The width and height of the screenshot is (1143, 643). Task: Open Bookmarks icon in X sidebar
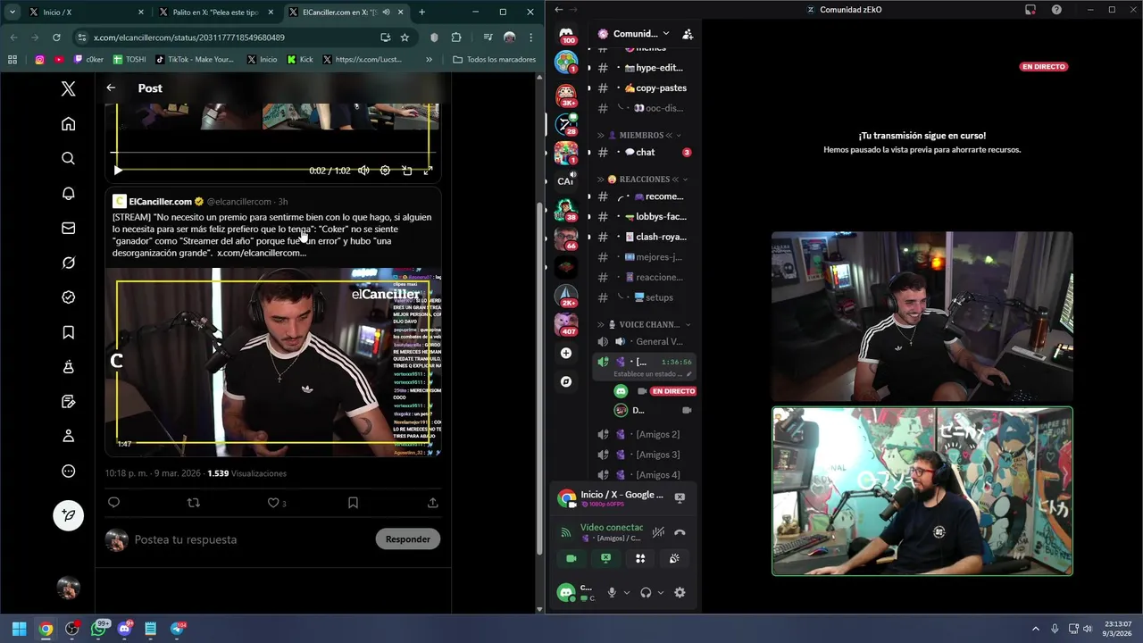[x=68, y=332]
